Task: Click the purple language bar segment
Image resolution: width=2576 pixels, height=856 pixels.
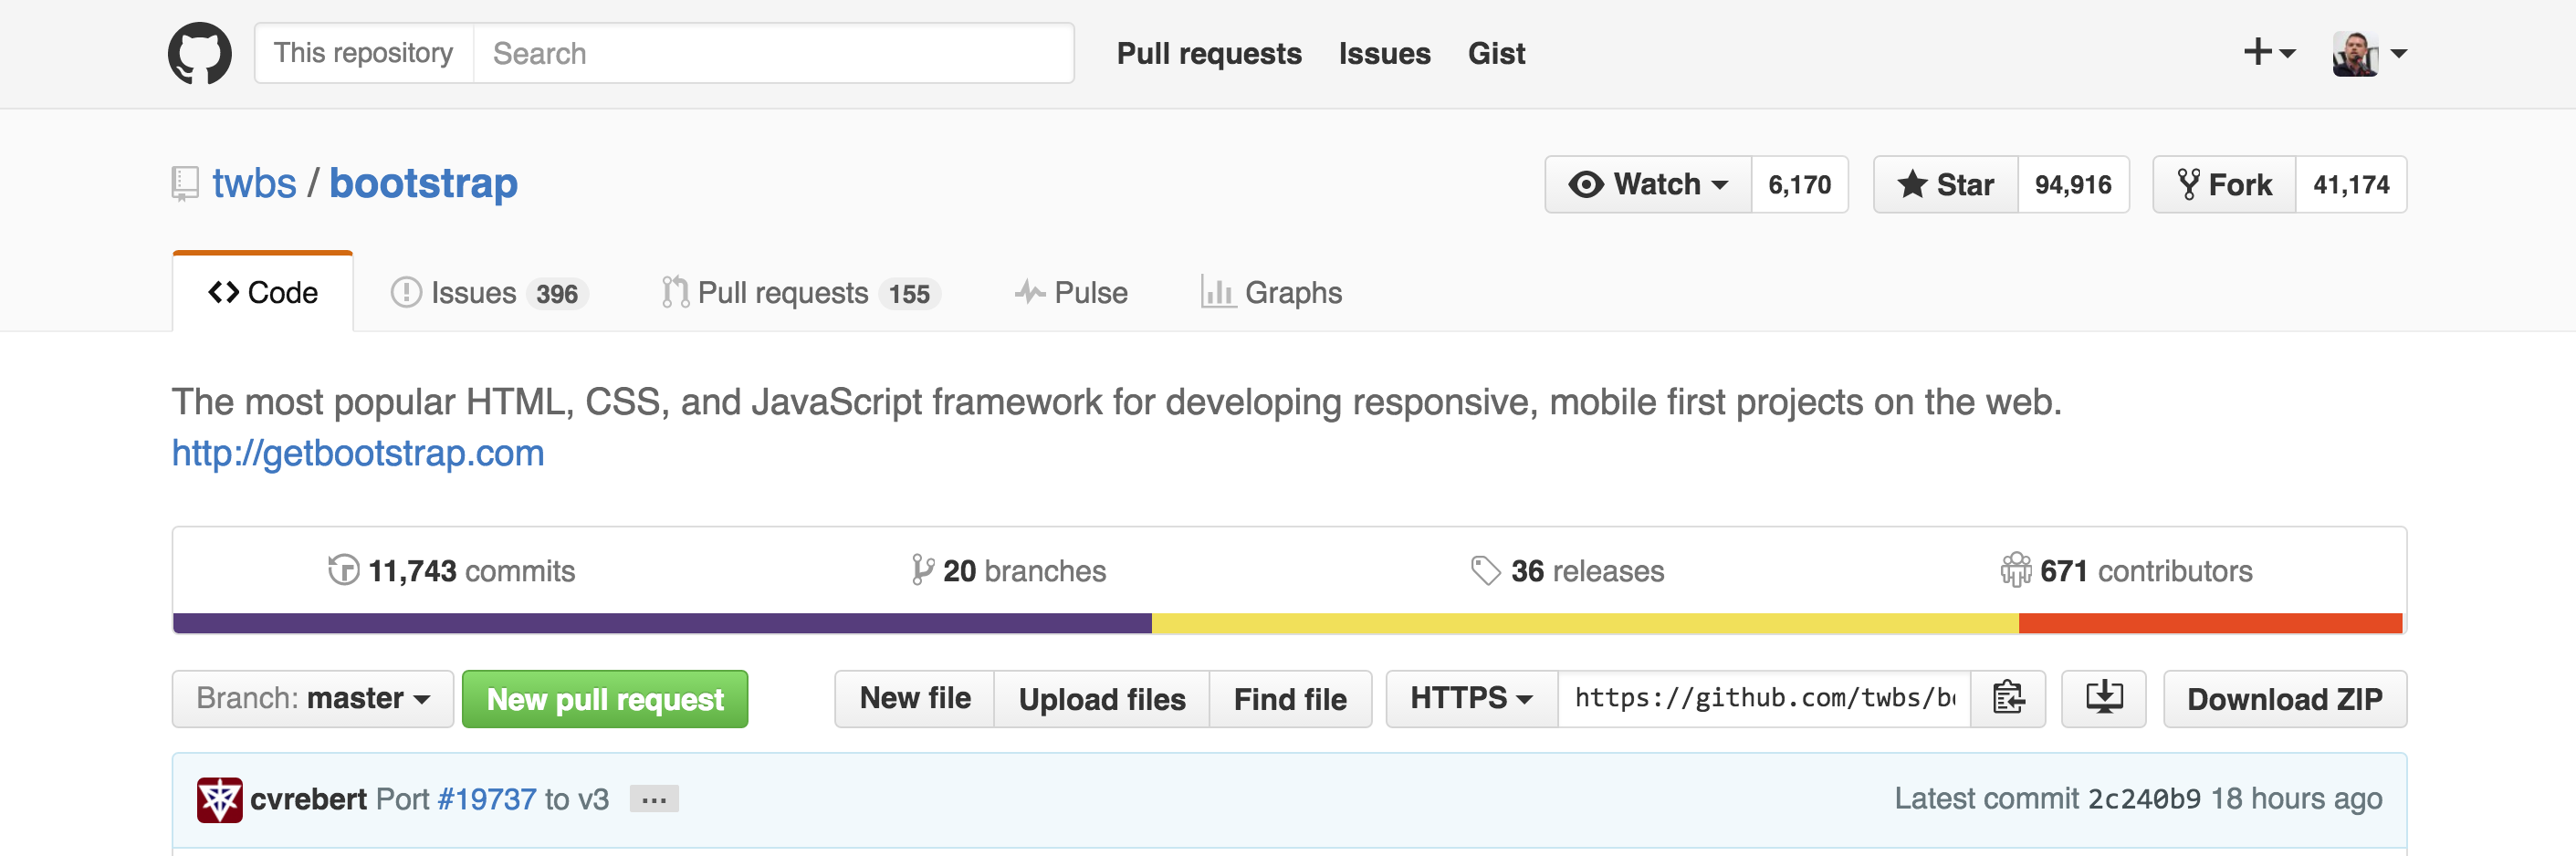Action: [x=662, y=623]
